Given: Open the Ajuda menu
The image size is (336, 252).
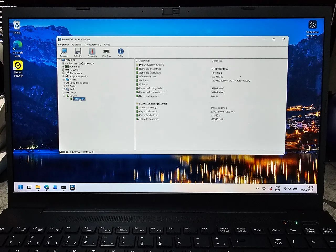Looking at the screenshot, I should (x=107, y=45).
